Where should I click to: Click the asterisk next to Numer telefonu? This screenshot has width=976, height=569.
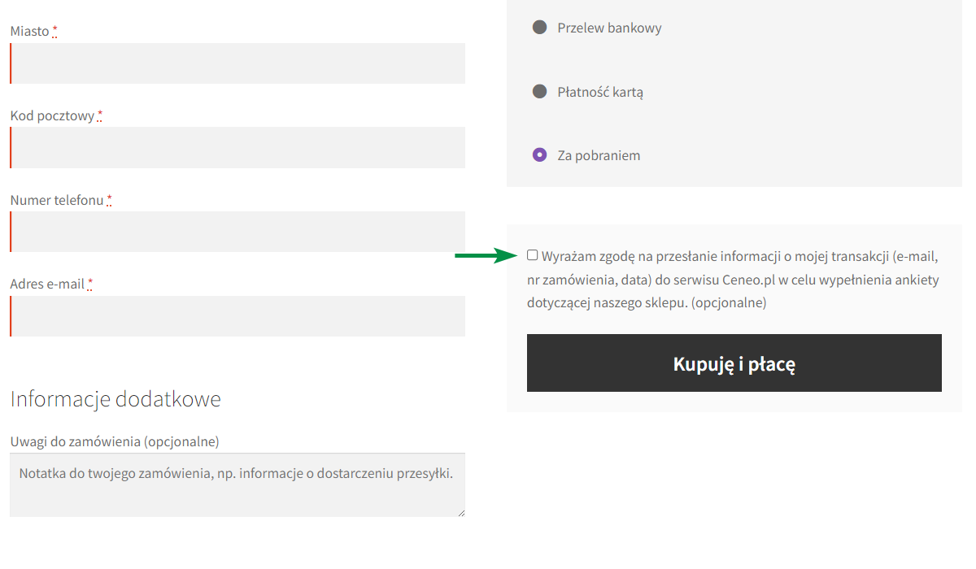109,200
